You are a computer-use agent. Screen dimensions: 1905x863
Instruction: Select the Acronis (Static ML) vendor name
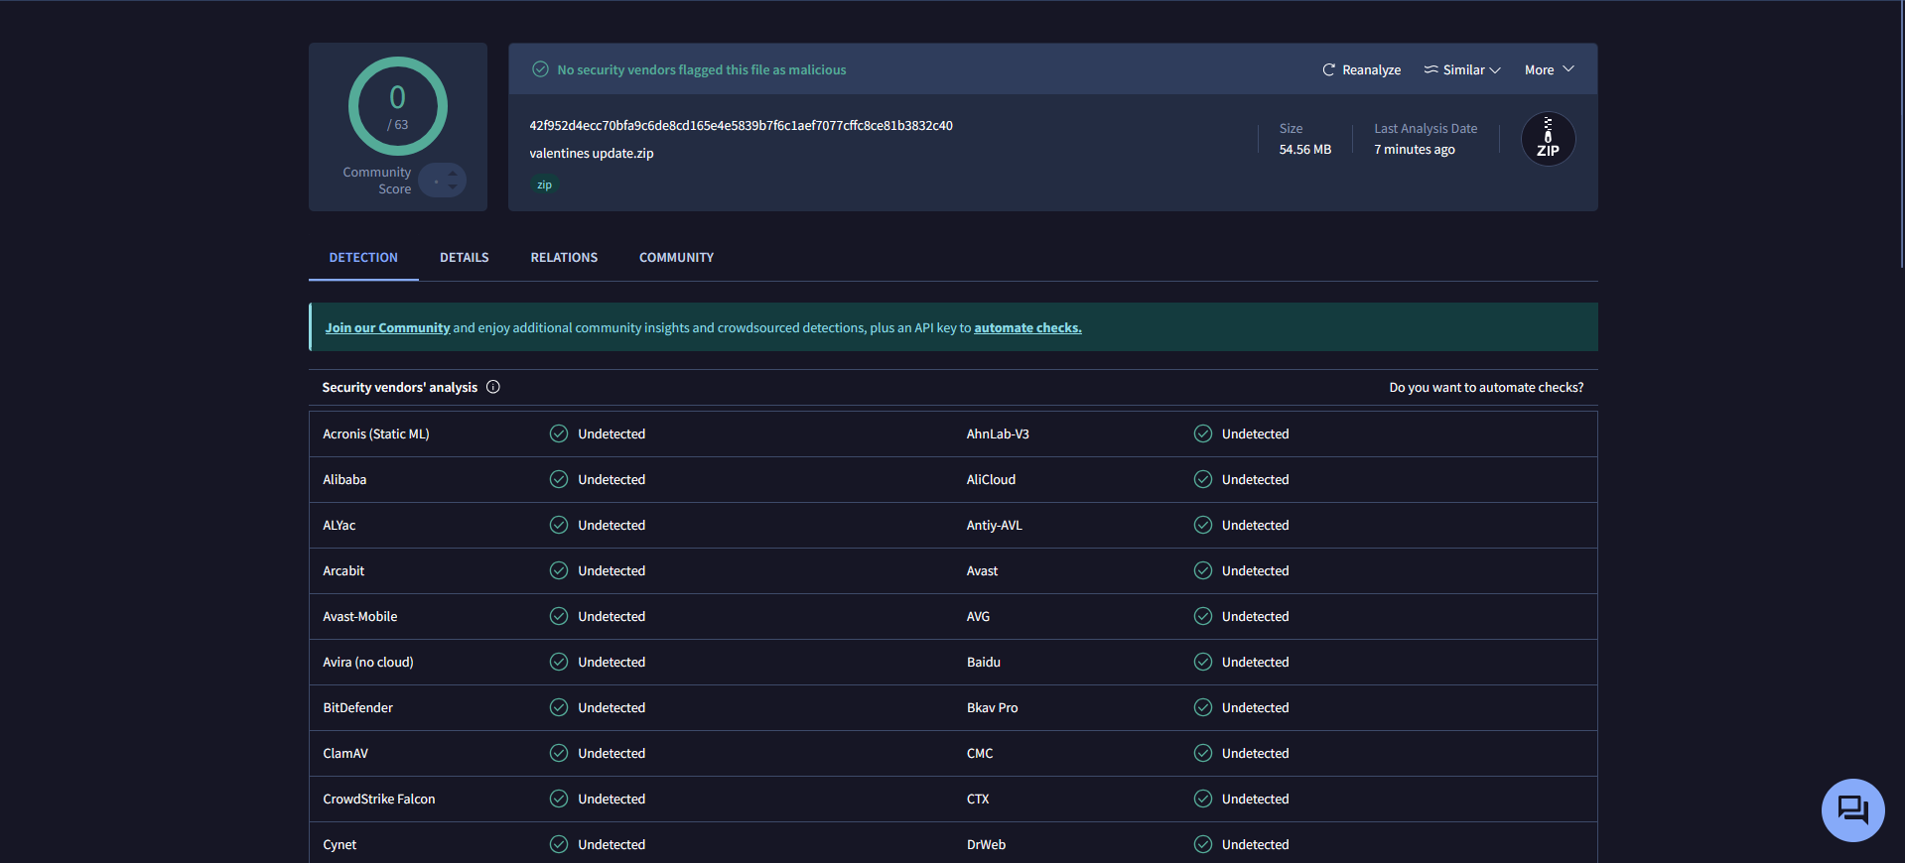coord(376,434)
